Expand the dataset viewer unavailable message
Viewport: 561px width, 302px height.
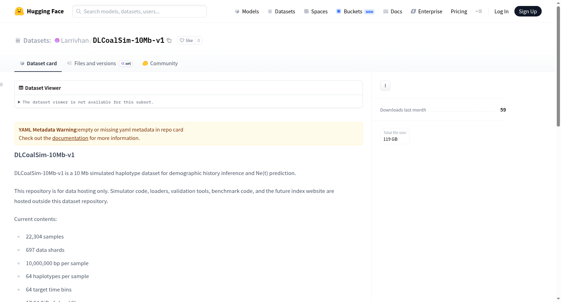point(86,102)
